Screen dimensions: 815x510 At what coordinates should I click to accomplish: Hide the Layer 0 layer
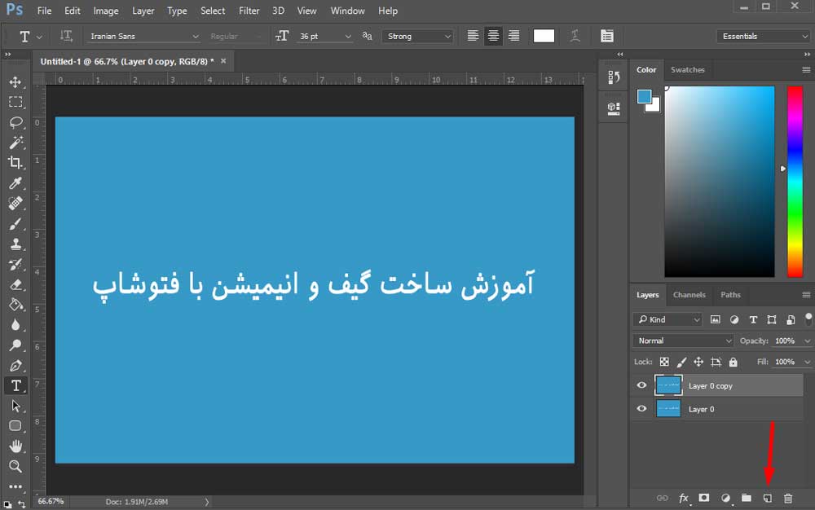pyautogui.click(x=642, y=409)
